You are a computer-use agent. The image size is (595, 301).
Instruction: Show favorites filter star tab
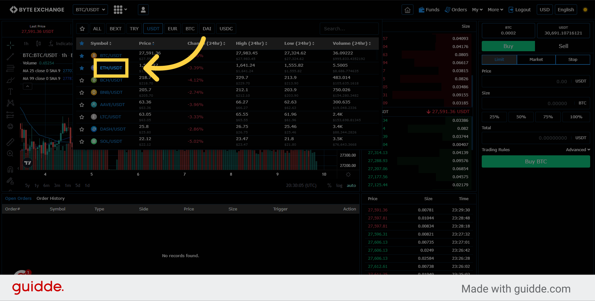82,29
